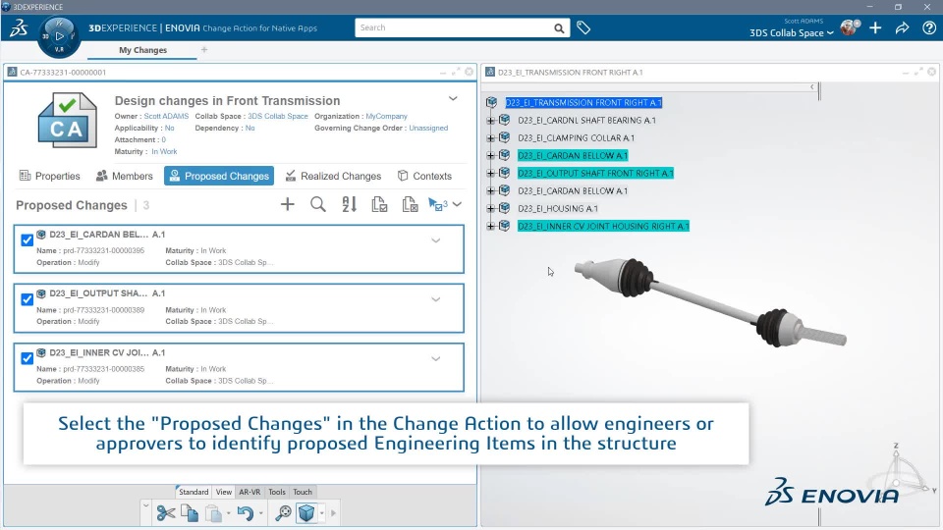Open the MyCompany organization link
Screen dimensions: 943x530
click(387, 117)
